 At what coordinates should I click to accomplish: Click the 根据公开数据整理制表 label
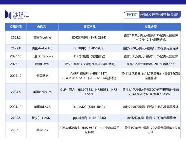(159, 15)
